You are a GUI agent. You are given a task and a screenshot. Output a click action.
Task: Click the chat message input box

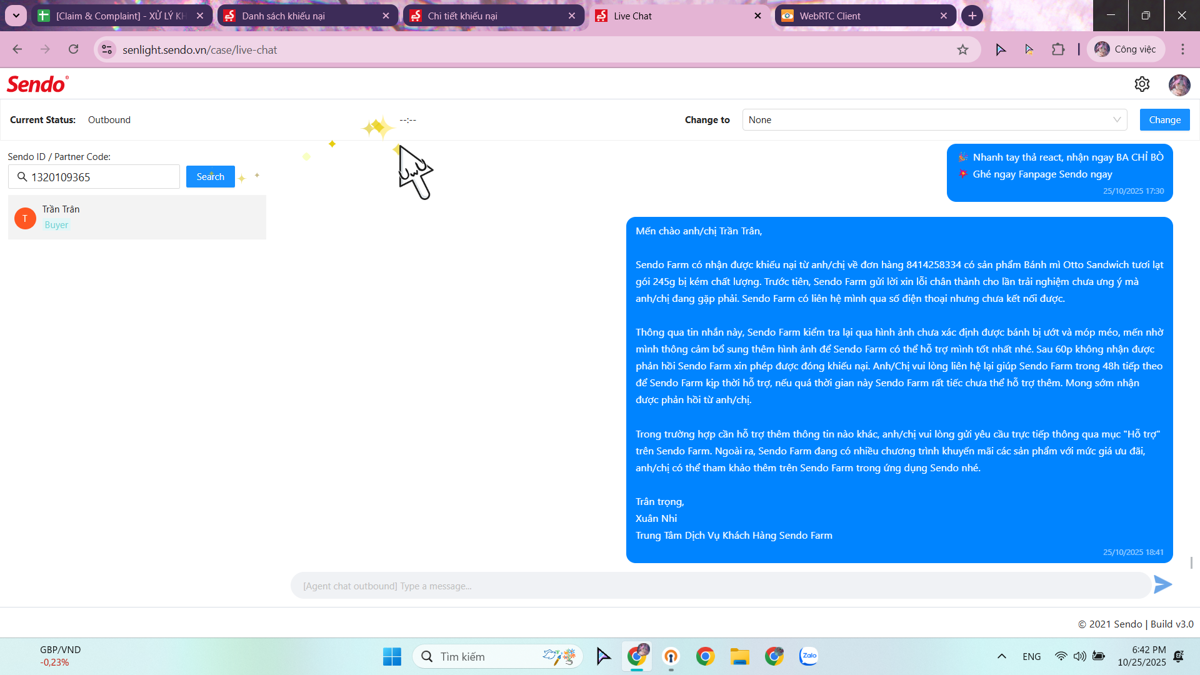click(x=719, y=586)
